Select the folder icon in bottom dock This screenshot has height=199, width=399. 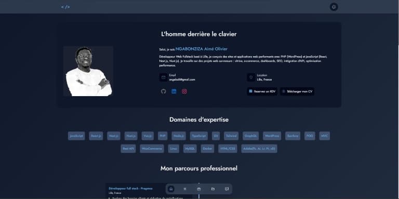[x=213, y=189]
